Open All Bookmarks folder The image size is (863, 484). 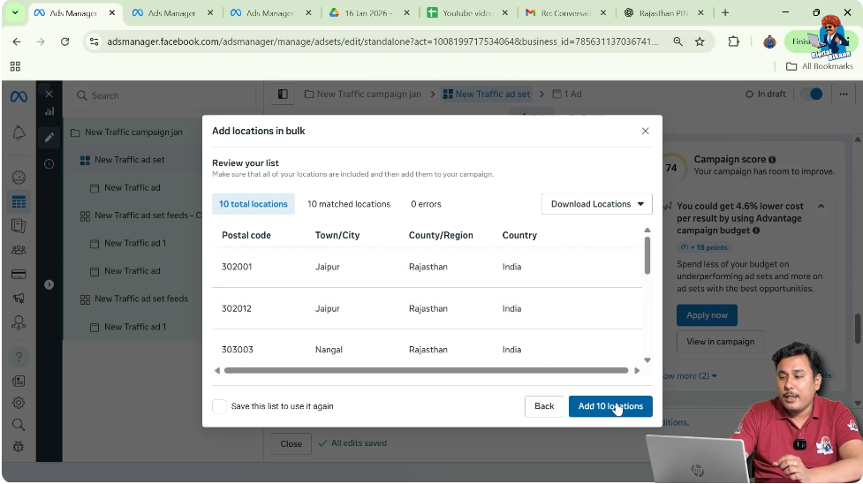pos(820,66)
